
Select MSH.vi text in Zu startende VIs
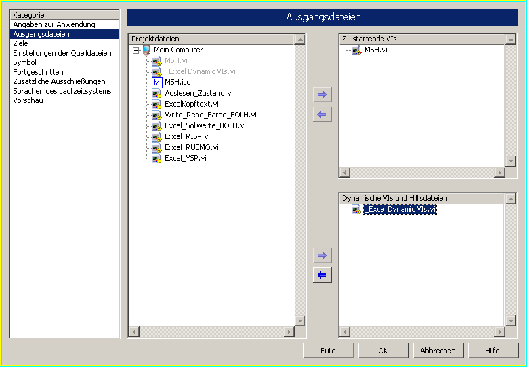(x=376, y=50)
